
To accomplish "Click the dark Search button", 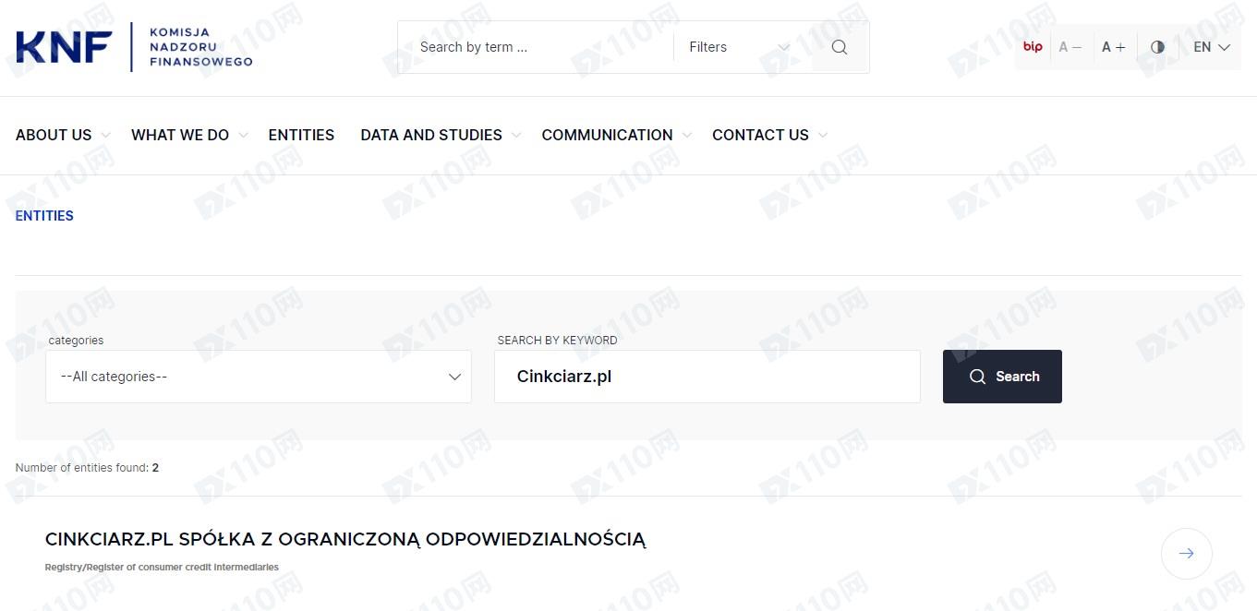I will click(x=1002, y=377).
